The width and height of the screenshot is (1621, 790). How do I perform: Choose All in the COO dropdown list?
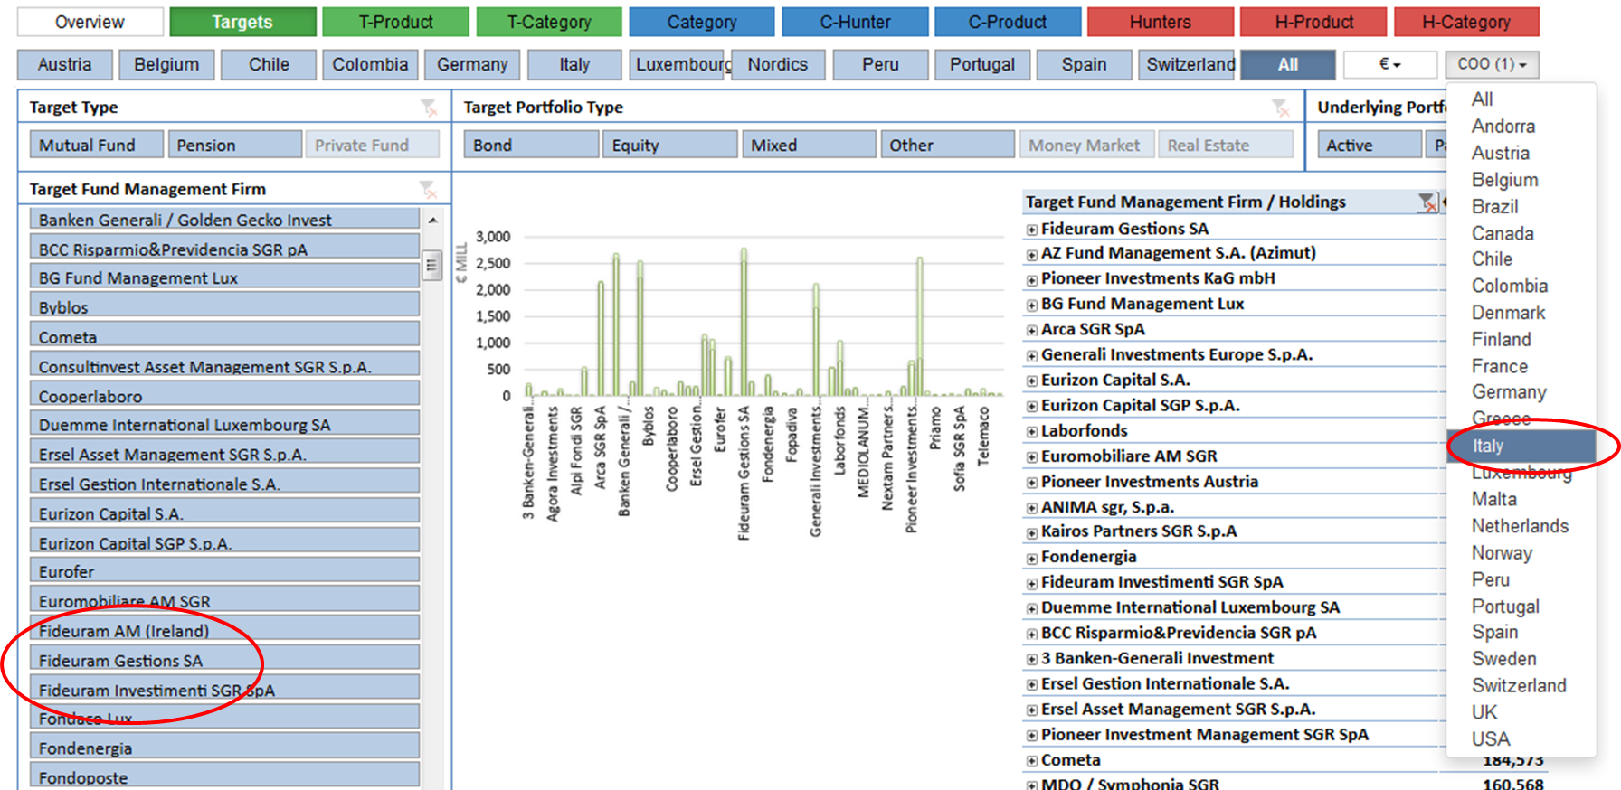click(x=1482, y=99)
